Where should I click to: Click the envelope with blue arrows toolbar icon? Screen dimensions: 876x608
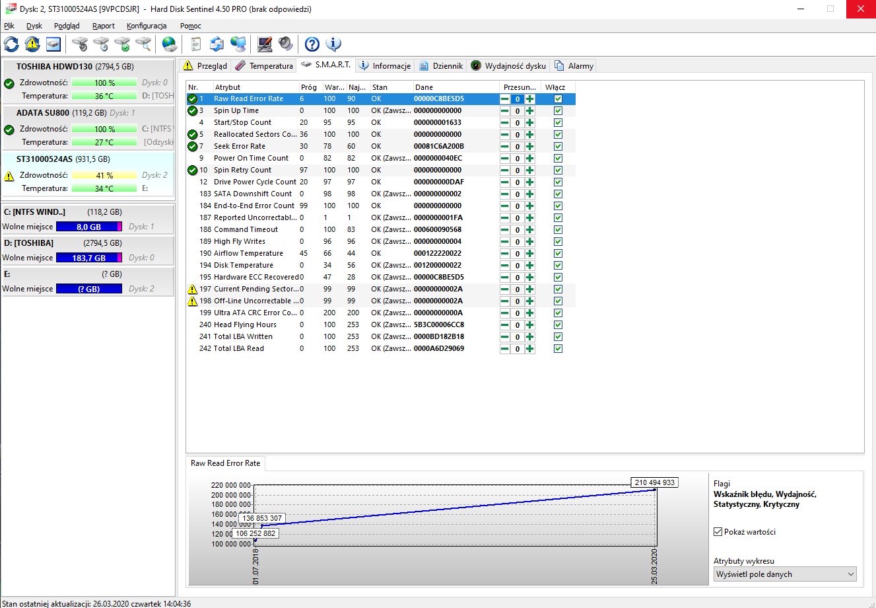[217, 44]
